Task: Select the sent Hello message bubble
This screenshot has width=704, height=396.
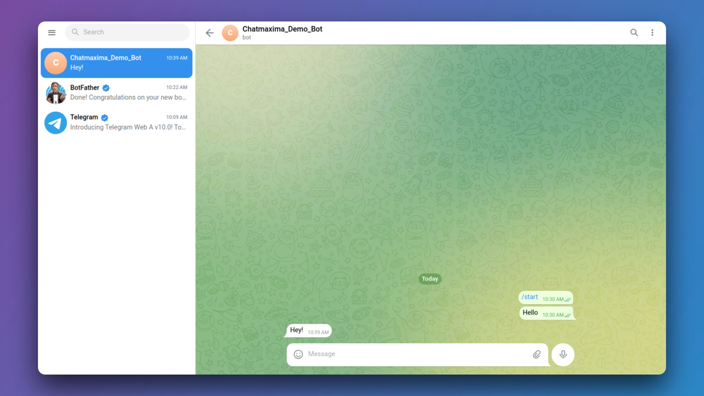Action: (546, 313)
